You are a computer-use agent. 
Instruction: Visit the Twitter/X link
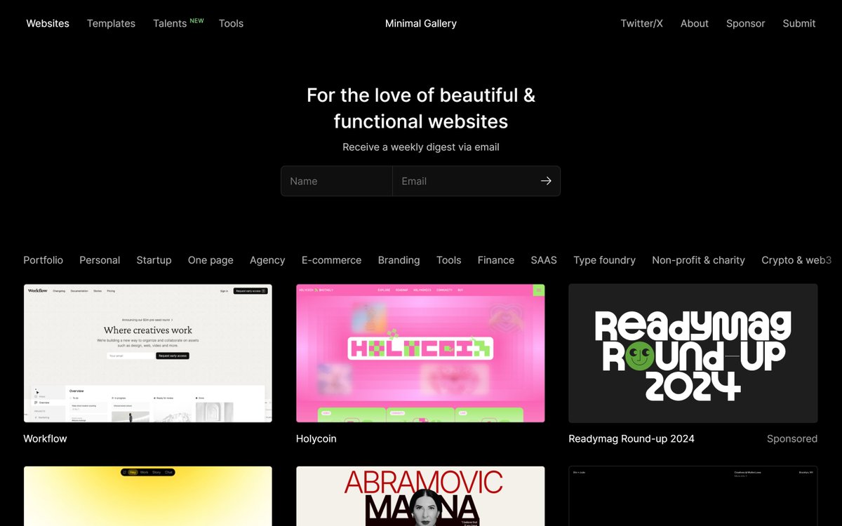pyautogui.click(x=641, y=23)
